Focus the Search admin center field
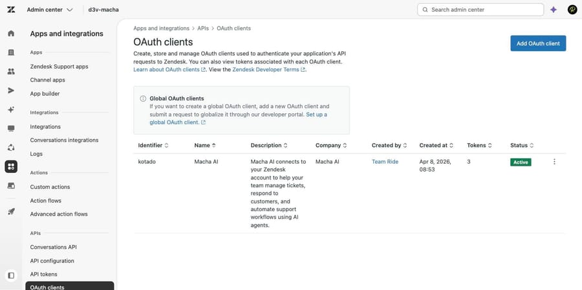This screenshot has width=582, height=290. [480, 10]
